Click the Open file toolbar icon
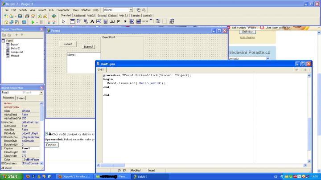Screen dimensions: 321x180 click(x=12, y=16)
